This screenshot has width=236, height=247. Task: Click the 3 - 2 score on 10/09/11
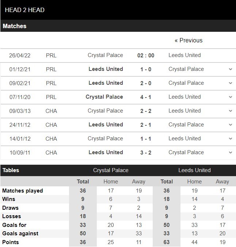pyautogui.click(x=146, y=152)
